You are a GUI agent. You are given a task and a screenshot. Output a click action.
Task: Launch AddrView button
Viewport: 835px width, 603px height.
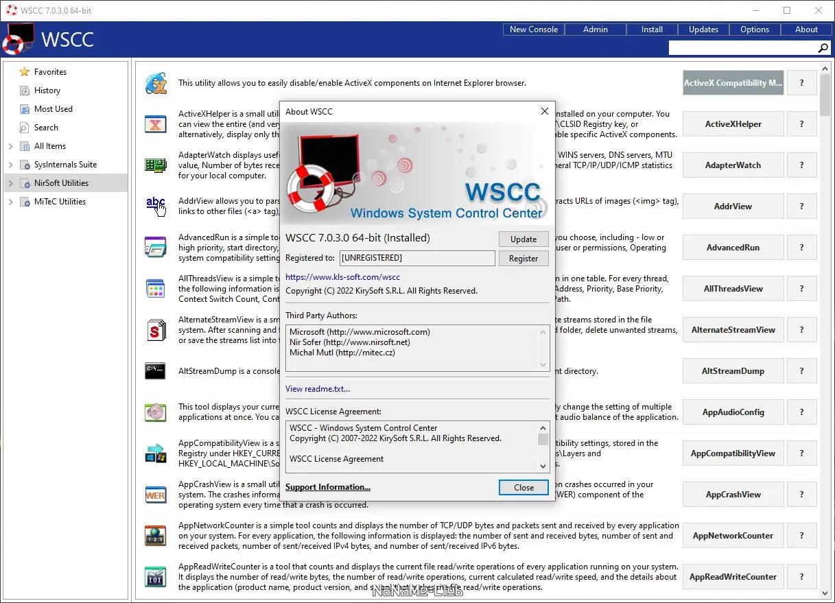733,206
